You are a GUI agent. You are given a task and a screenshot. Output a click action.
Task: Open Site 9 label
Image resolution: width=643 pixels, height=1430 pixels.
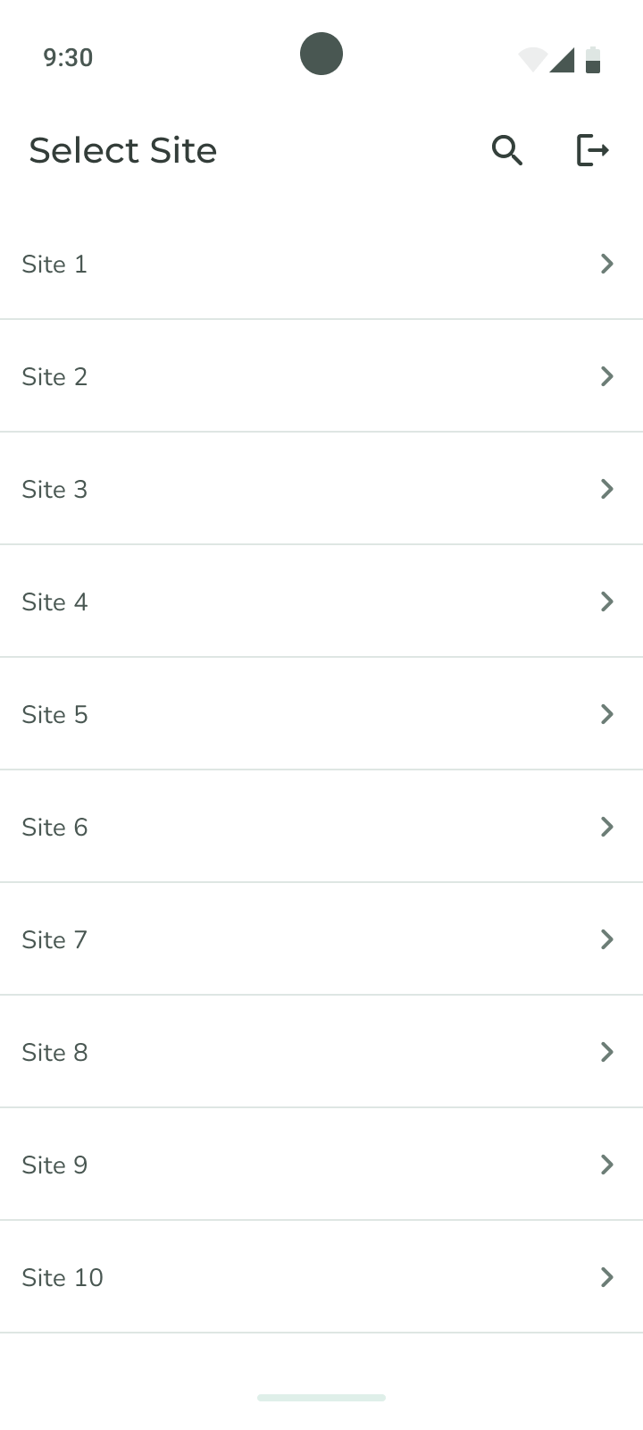pyautogui.click(x=55, y=1165)
